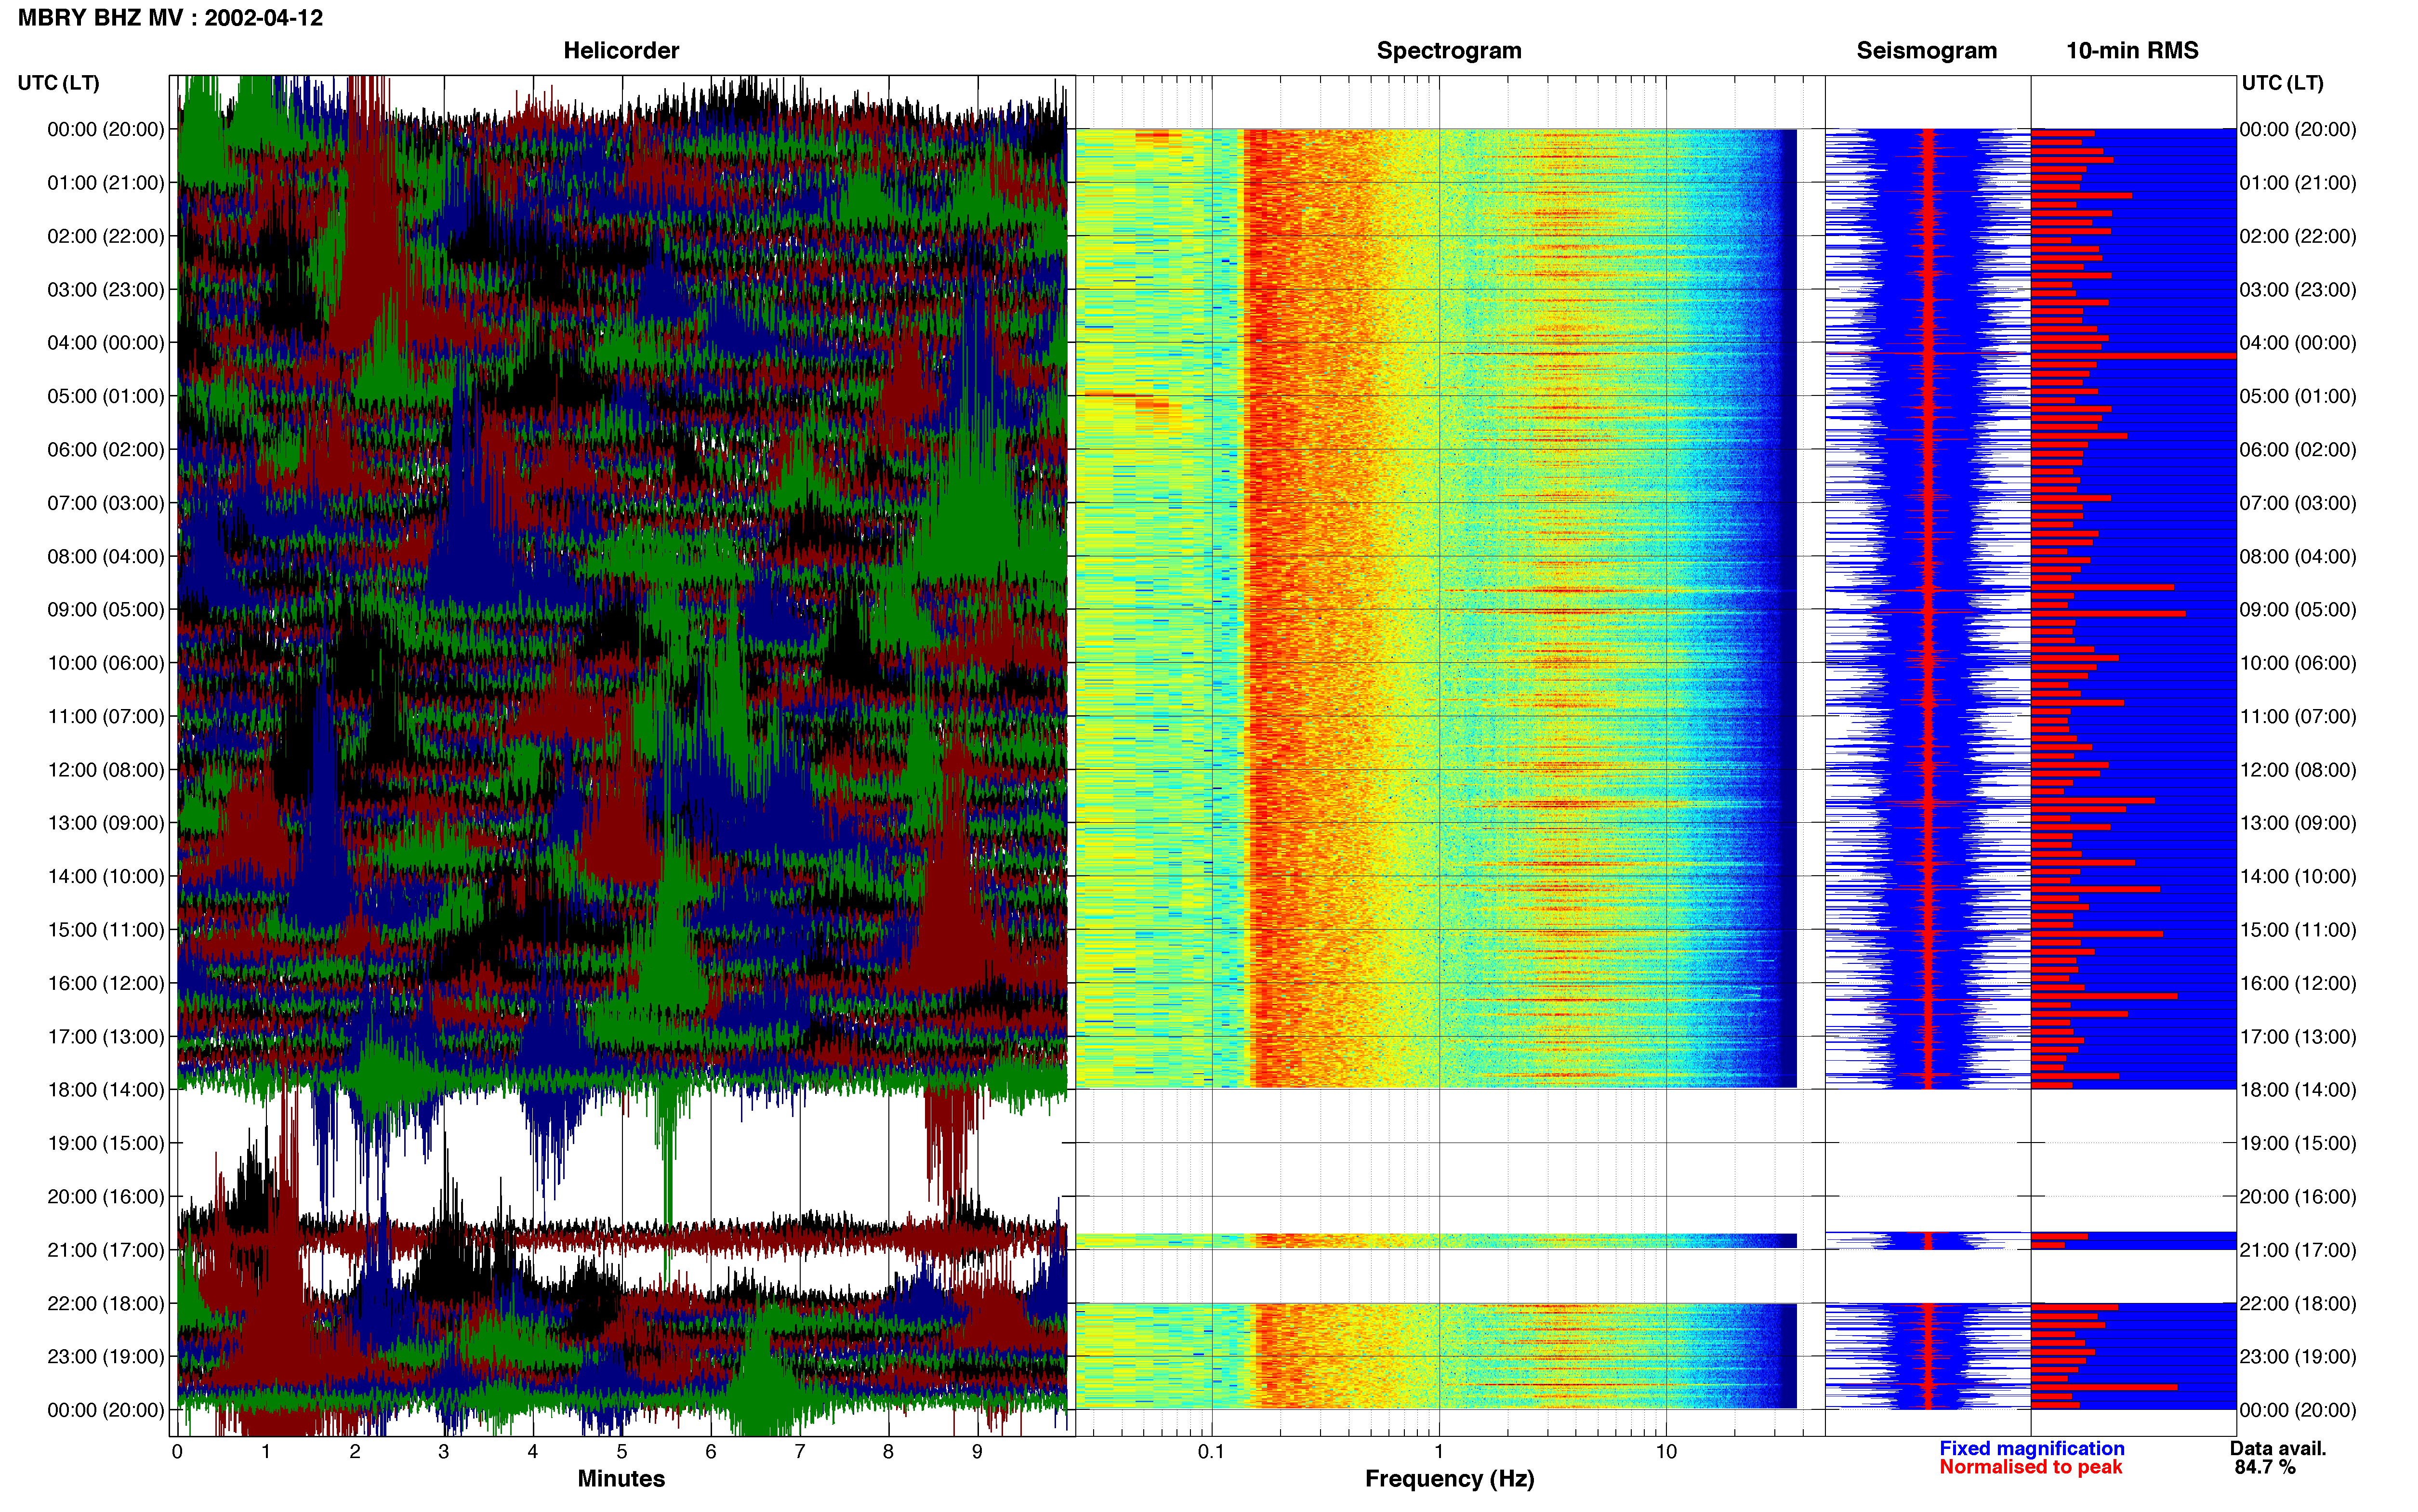
Task: Click left-axis time label 14:00 (10:00)
Action: (106, 877)
